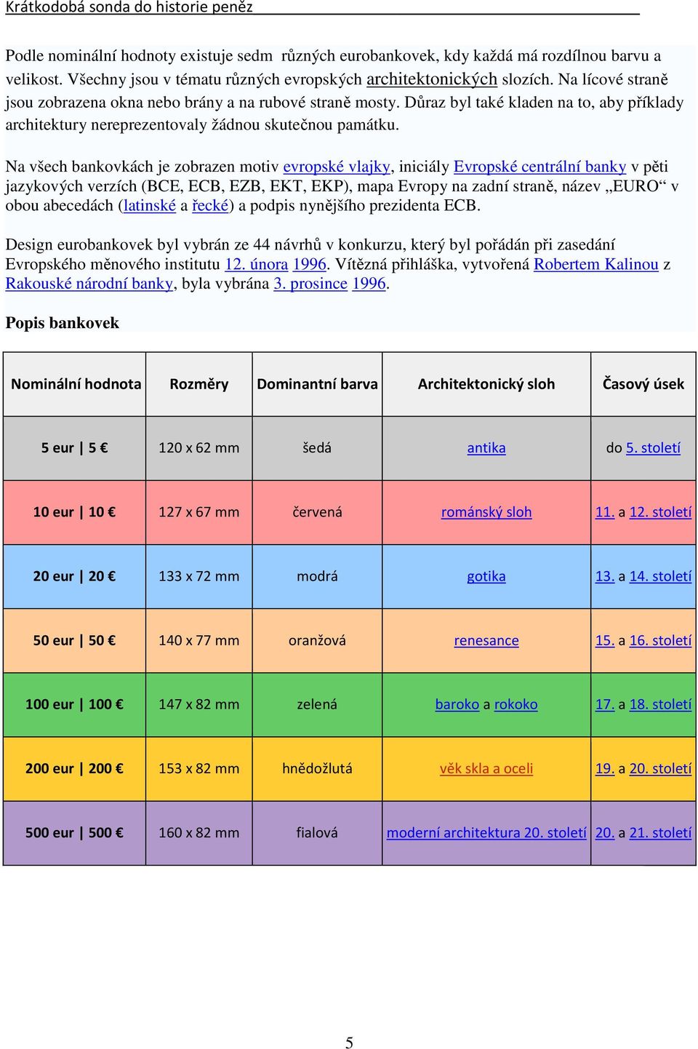Click the '13.' century link
Screen dimensions: 698x1049
tap(605, 576)
